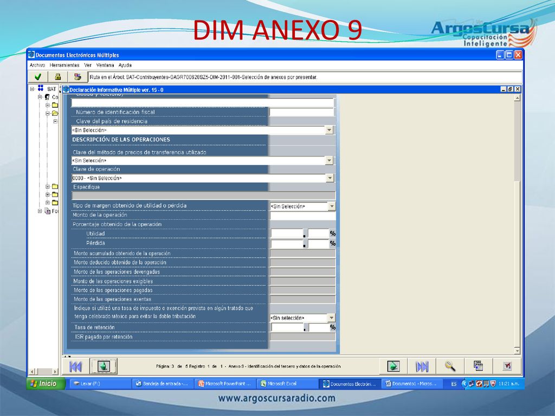
Task: Click the third toolbar icon beside the padlock
Action: [78, 77]
